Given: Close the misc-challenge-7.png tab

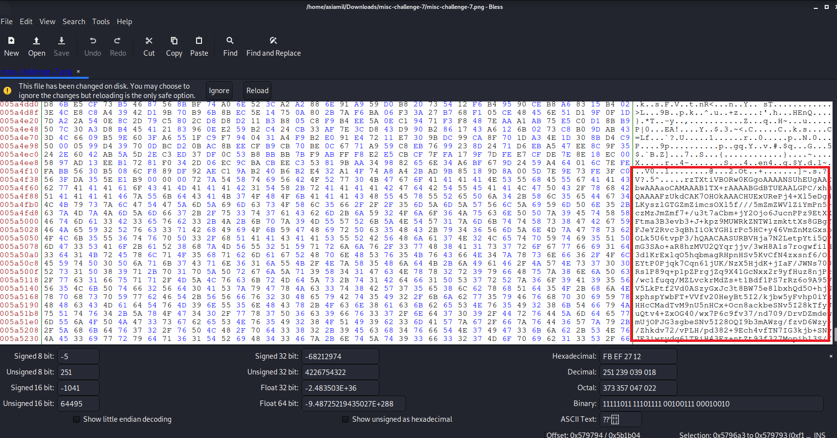Looking at the screenshot, I should click(78, 71).
